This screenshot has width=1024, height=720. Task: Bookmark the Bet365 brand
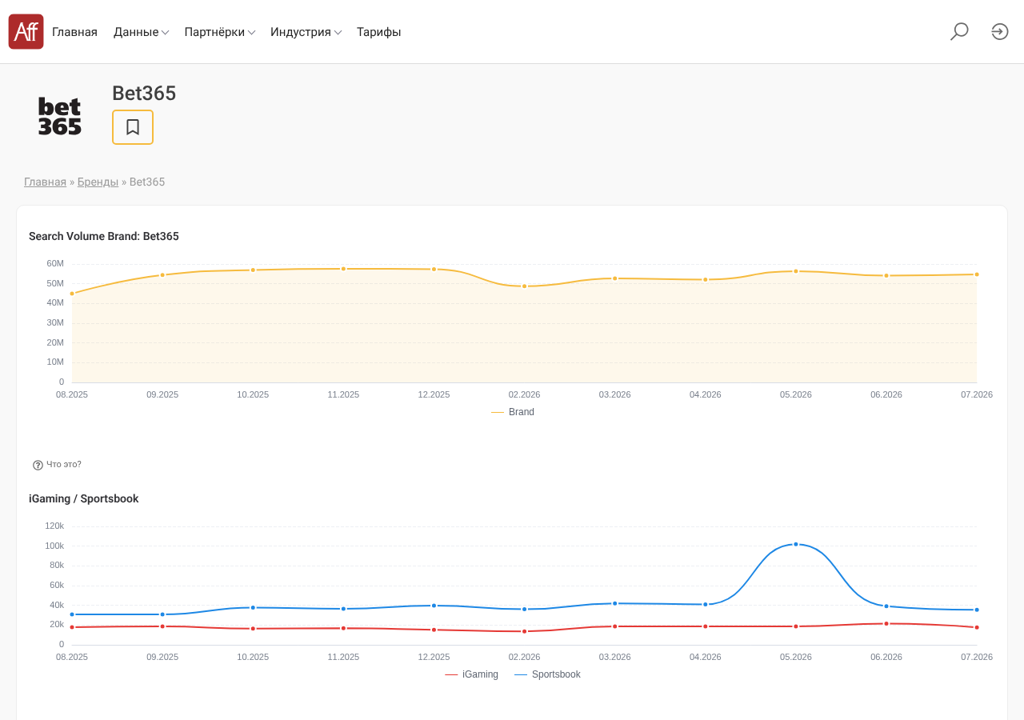point(133,127)
